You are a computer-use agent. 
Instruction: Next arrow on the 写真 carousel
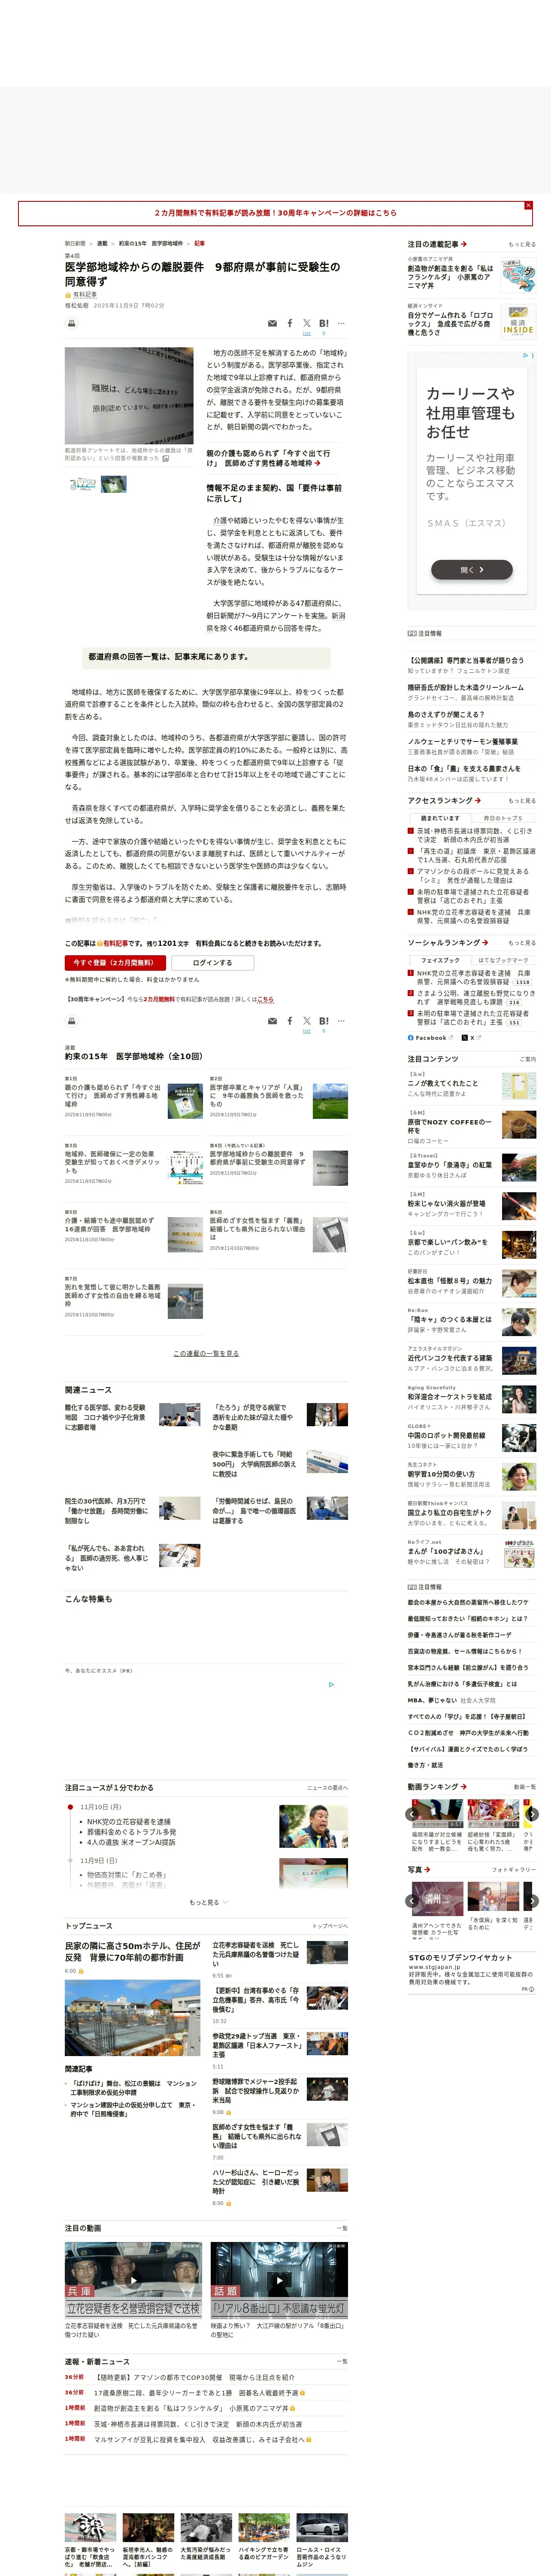532,1901
